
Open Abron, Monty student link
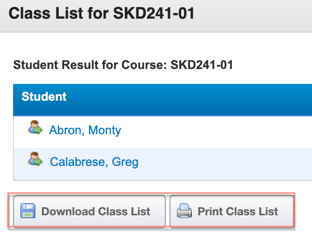[x=85, y=130]
